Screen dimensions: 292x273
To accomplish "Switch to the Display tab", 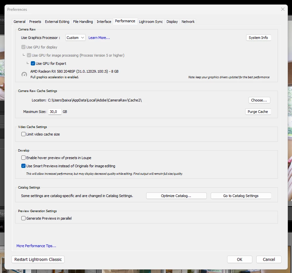I will (172, 22).
